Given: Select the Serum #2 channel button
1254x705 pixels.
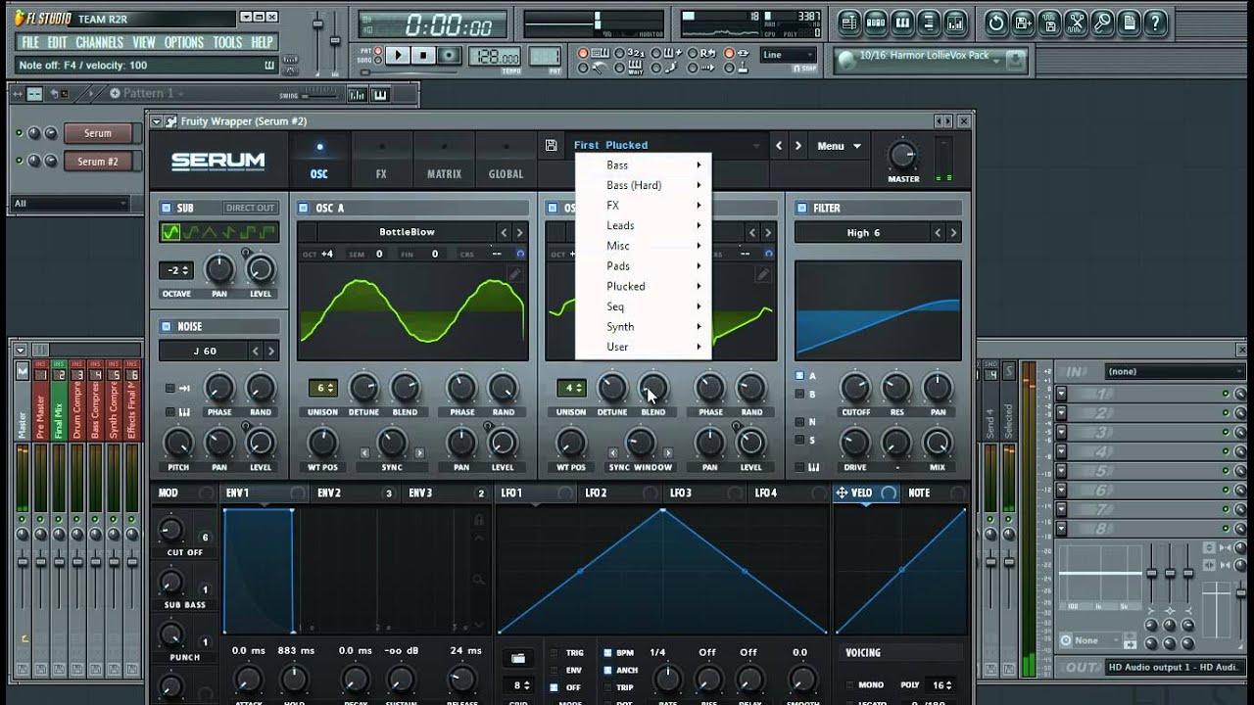Looking at the screenshot, I should (97, 162).
